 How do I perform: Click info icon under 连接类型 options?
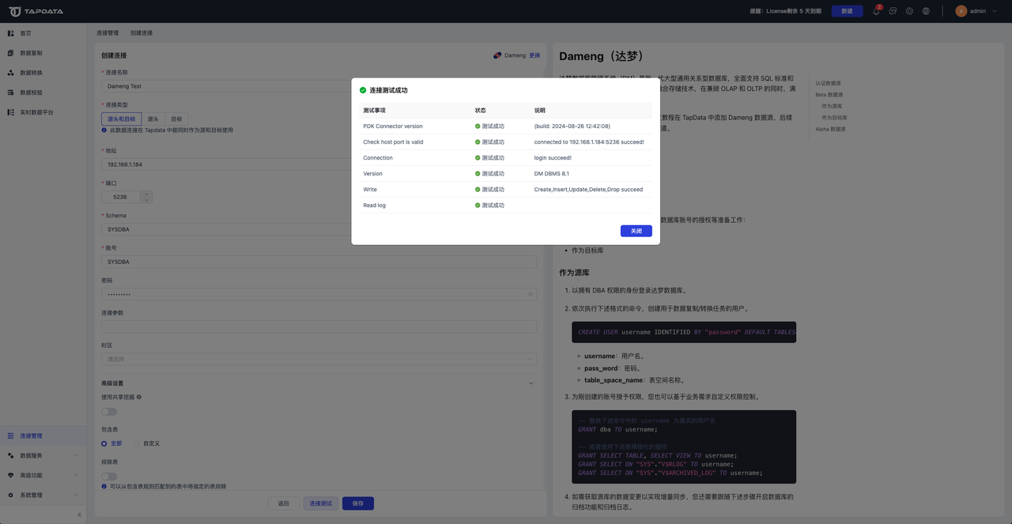[104, 130]
